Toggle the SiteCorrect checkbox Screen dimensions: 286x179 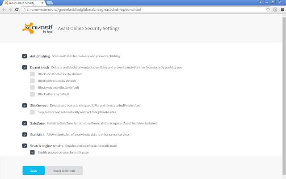[x=25, y=106]
